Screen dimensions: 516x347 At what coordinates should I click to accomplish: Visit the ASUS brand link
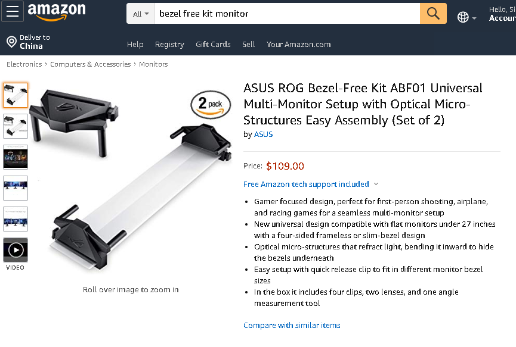click(263, 135)
